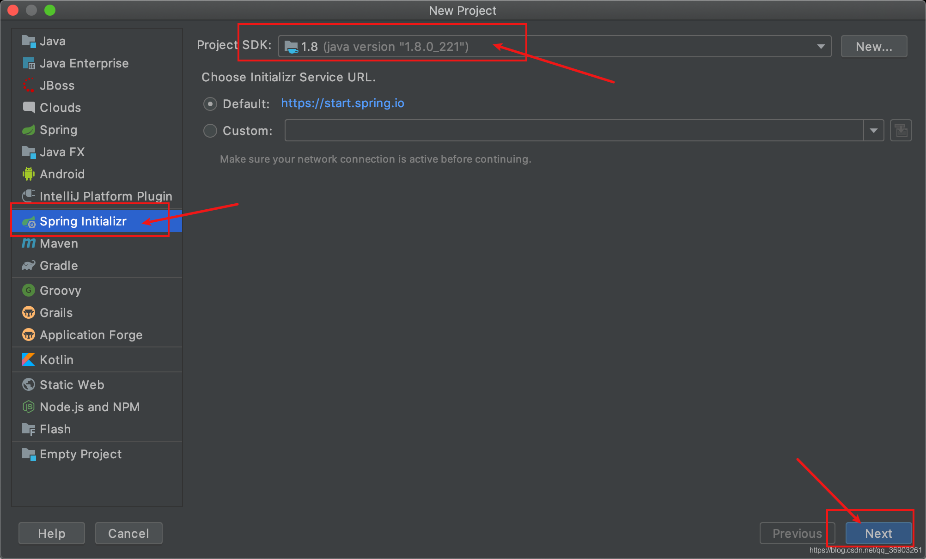Choose Maven project type
Viewport: 926px width, 559px height.
click(x=97, y=243)
